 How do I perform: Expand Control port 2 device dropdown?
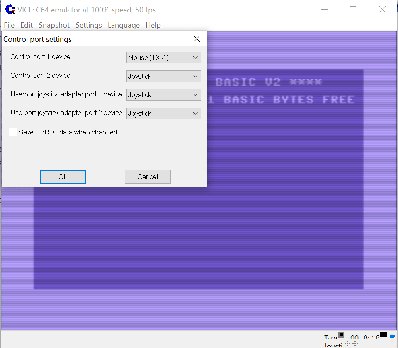click(x=163, y=76)
